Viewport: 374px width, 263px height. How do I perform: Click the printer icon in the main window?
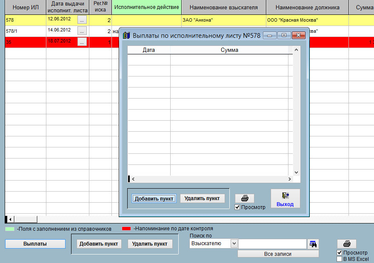[x=347, y=244]
